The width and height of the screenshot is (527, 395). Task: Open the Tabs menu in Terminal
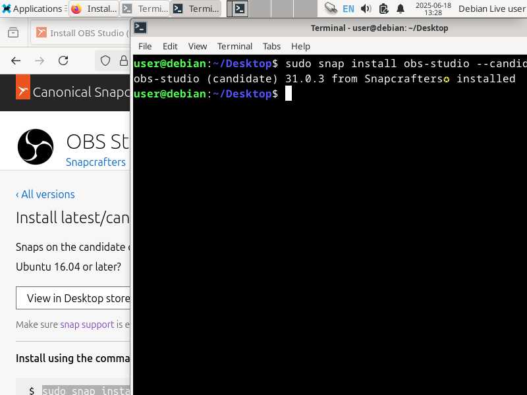point(271,46)
